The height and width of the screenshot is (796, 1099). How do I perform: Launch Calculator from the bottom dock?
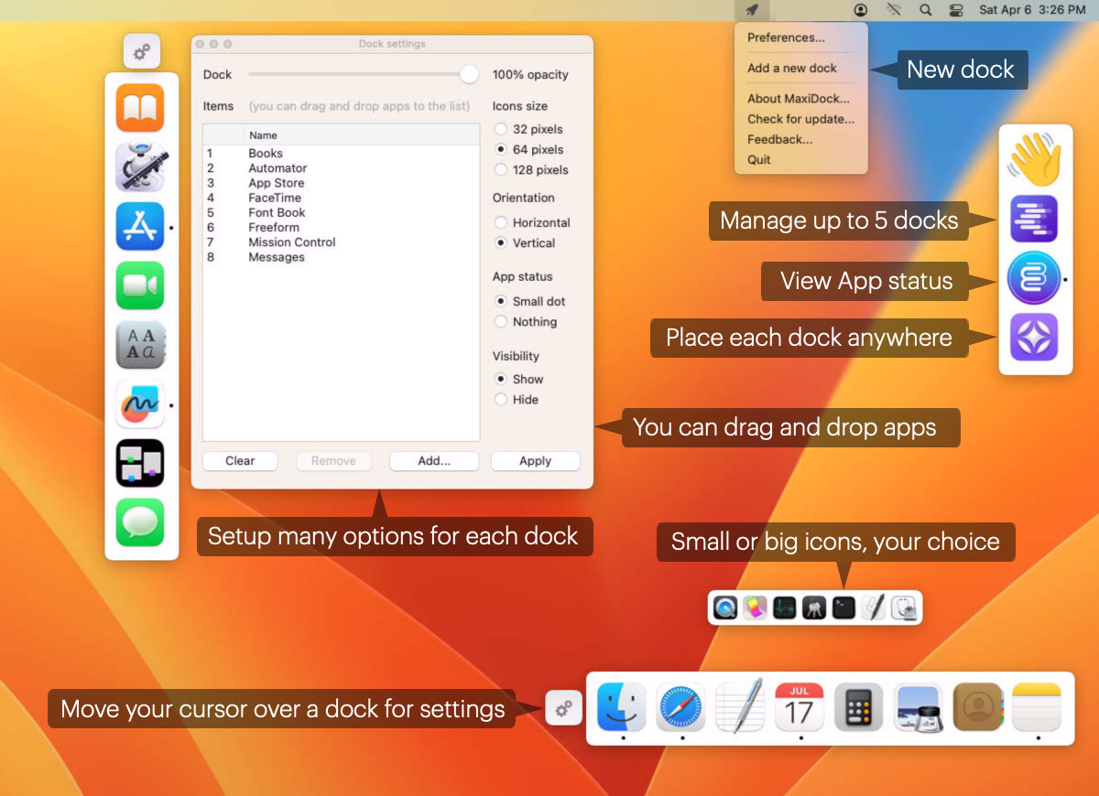click(859, 707)
